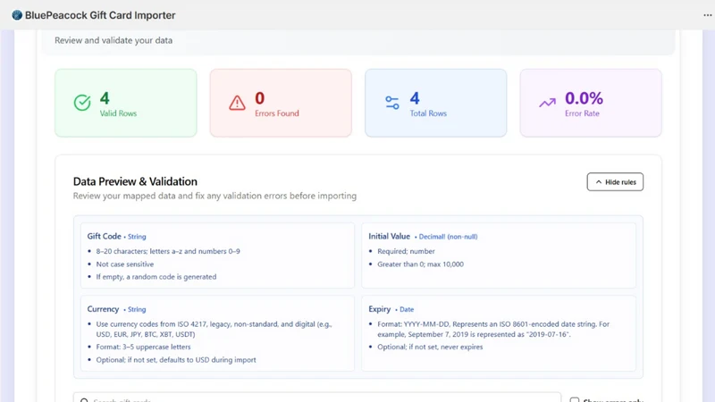This screenshot has height=402, width=715.
Task: Focus the Search gift cards field
Action: pyautogui.click(x=317, y=397)
